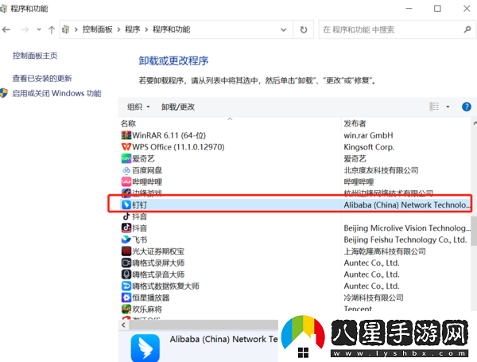Click the horizontal scrollbar left arrow

click(123, 325)
